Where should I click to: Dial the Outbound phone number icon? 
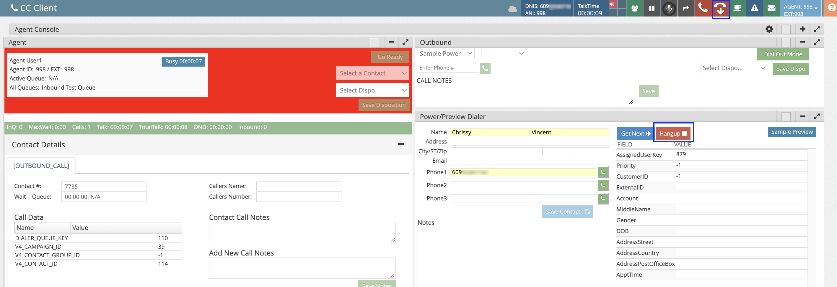click(485, 68)
